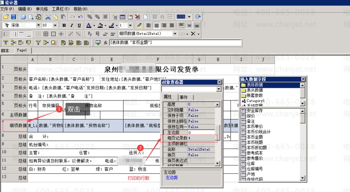350x192 pixels.
Task: Toggle Italic formatting
Action: pyautogui.click(x=71, y=25)
